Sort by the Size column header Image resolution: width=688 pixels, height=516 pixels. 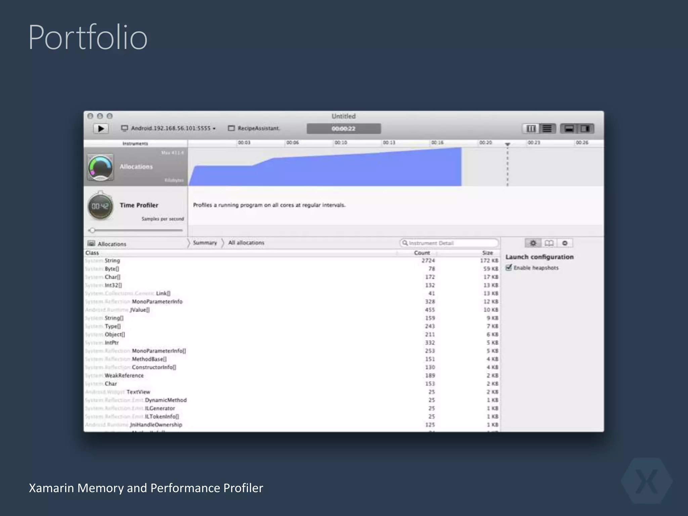click(x=487, y=253)
